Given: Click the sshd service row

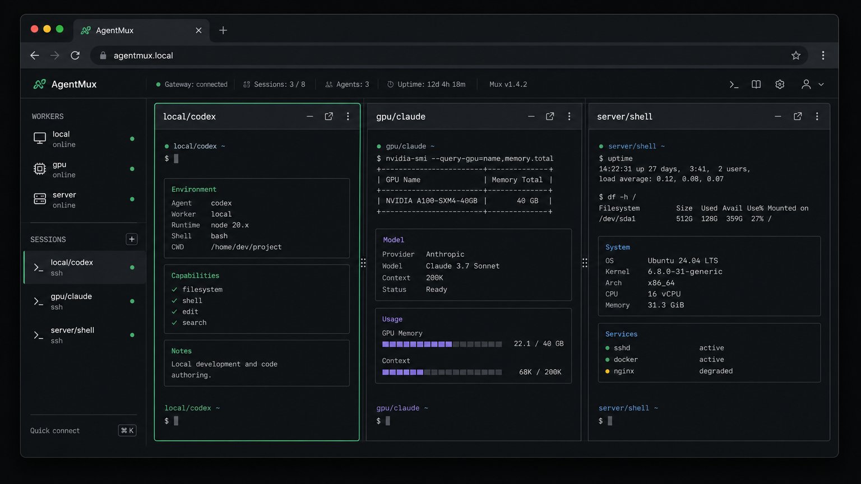Looking at the screenshot, I should pyautogui.click(x=665, y=348).
